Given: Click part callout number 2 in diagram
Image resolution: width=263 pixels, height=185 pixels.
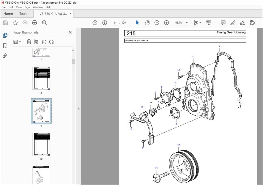Looking at the screenshot, I should [x=220, y=46].
